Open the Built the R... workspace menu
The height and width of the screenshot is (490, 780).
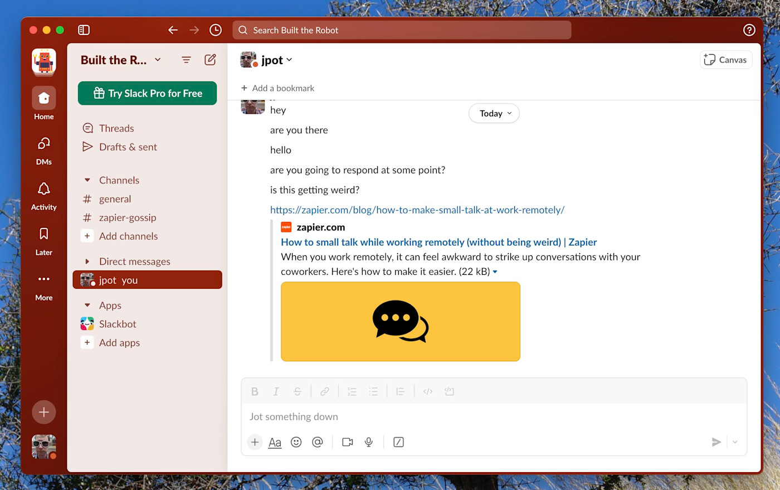tap(121, 60)
